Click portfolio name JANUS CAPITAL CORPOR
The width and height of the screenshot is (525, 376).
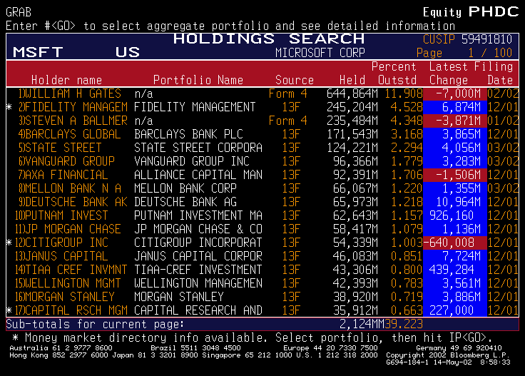tap(198, 256)
